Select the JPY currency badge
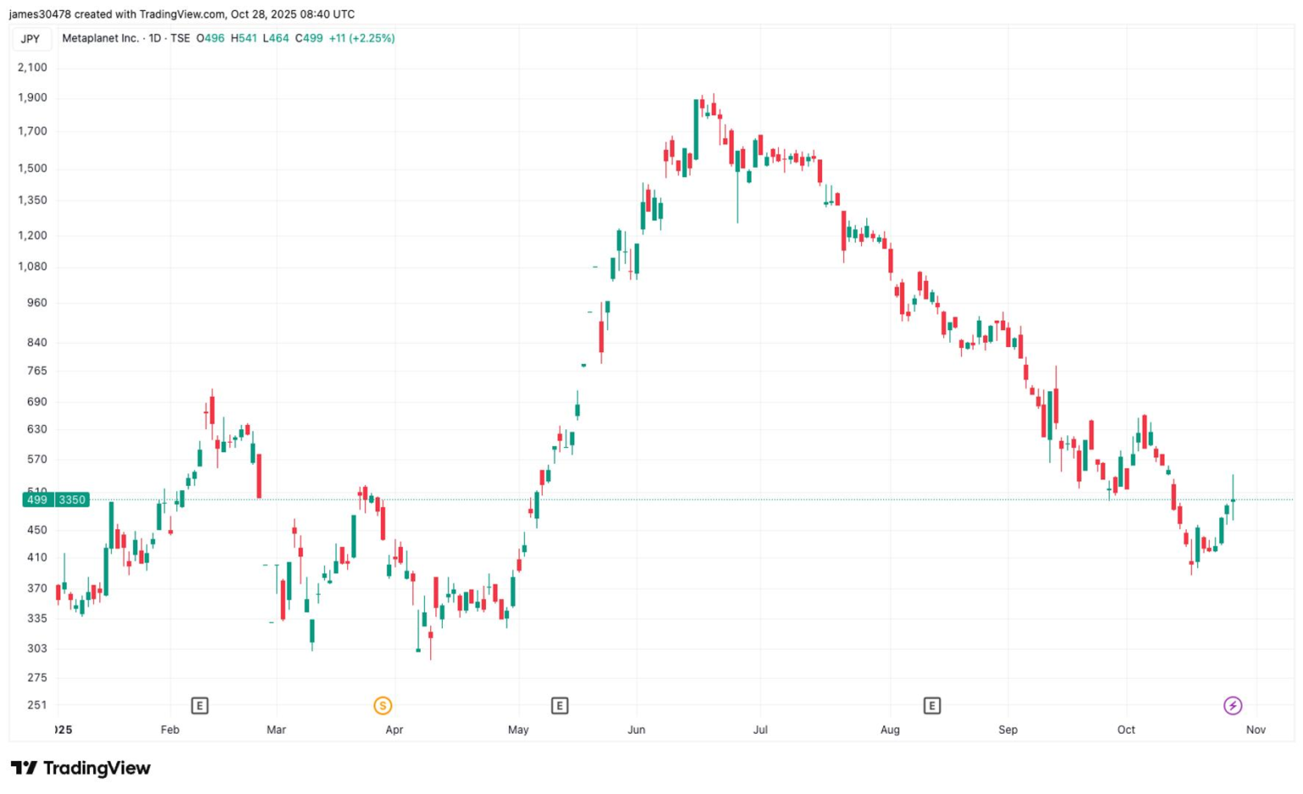 coord(31,38)
